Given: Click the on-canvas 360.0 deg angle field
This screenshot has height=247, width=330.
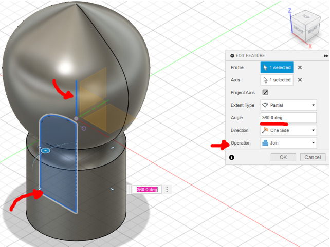Looking at the screenshot, I should 147,190.
